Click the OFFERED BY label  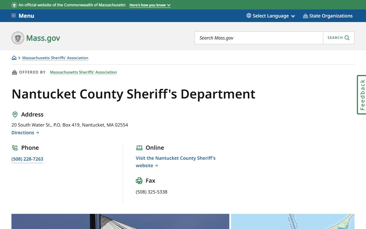32,72
